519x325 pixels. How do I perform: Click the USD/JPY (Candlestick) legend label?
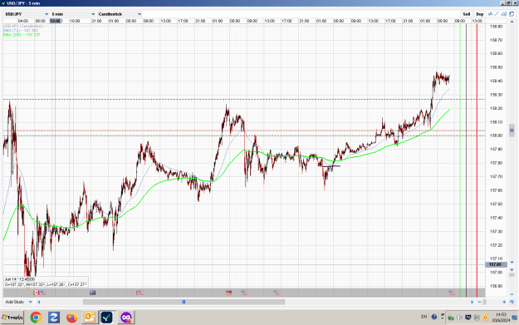point(23,26)
